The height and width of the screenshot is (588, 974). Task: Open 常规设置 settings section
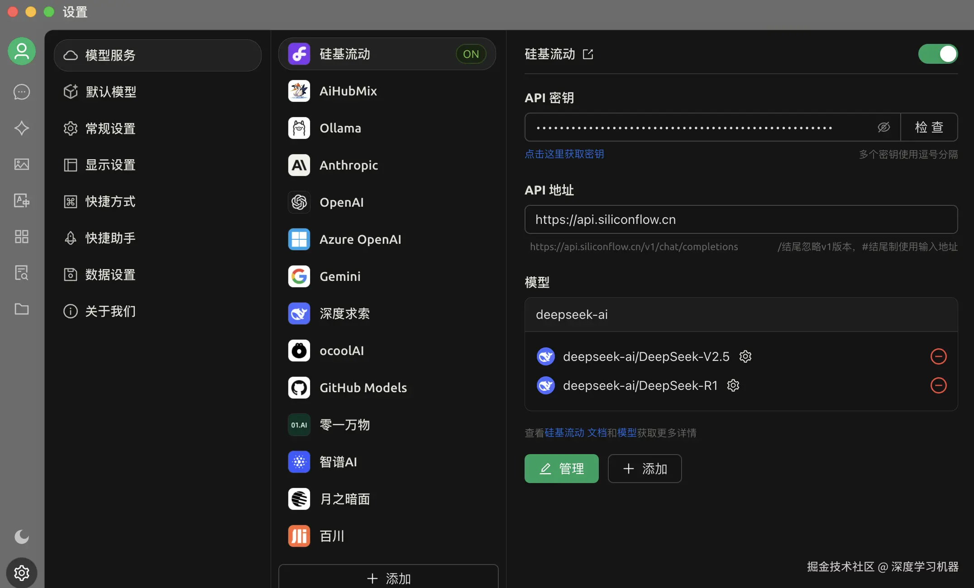158,128
